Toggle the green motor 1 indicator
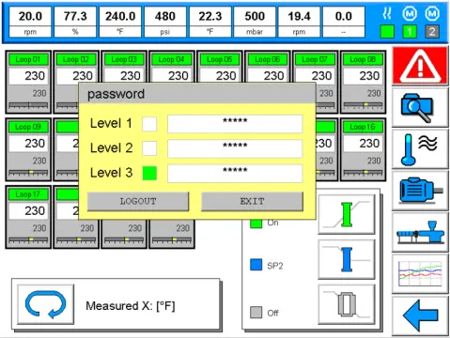450x338 pixels. [410, 32]
